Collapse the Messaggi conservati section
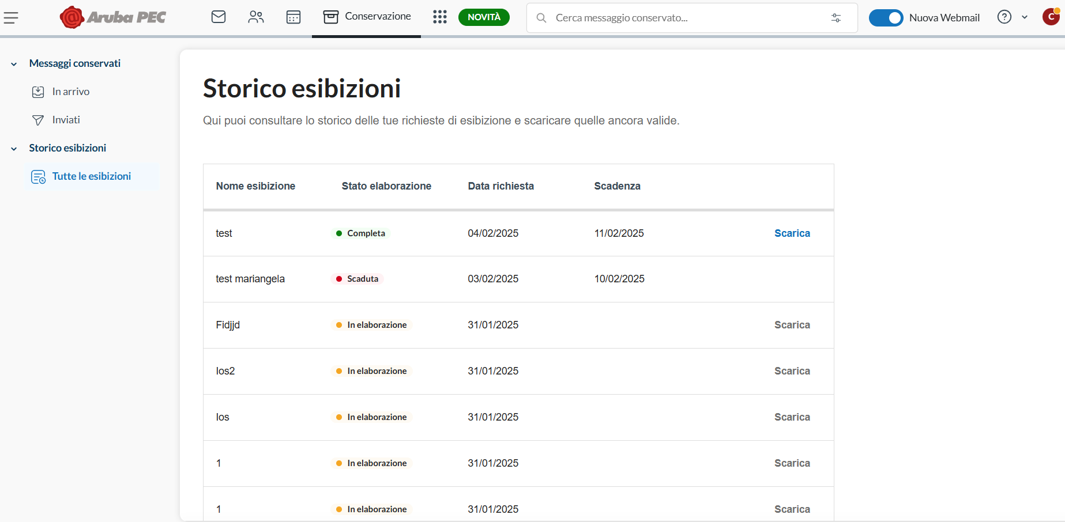 click(x=14, y=64)
